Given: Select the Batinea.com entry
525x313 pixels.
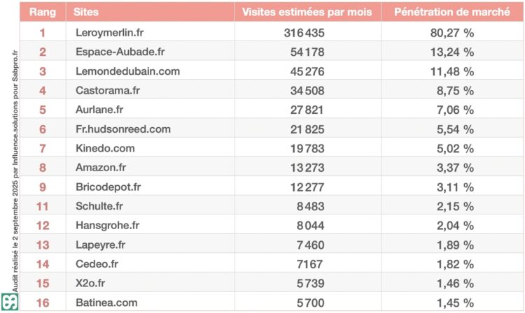Looking at the screenshot, I should tap(106, 303).
